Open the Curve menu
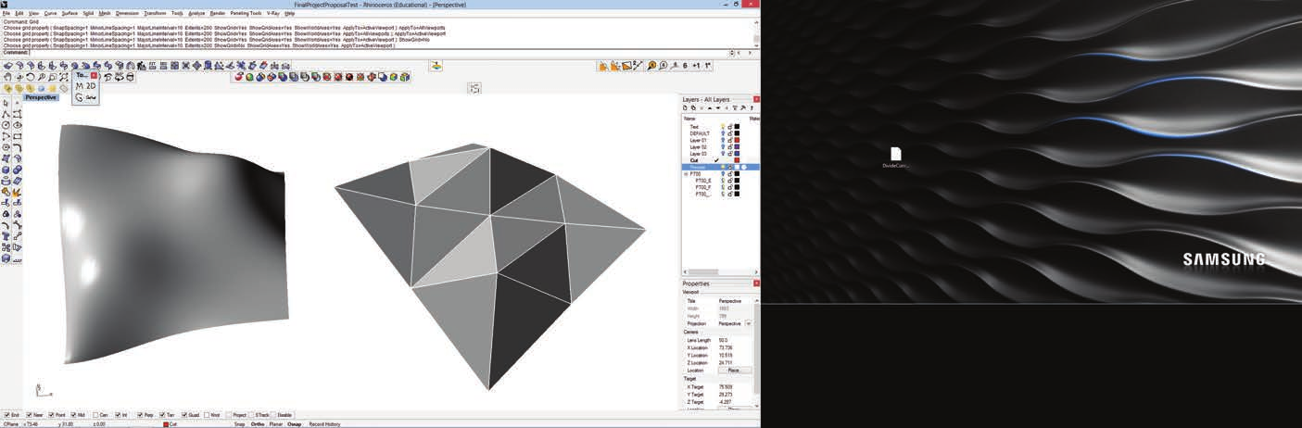Image resolution: width=1302 pixels, height=428 pixels. pos(50,13)
